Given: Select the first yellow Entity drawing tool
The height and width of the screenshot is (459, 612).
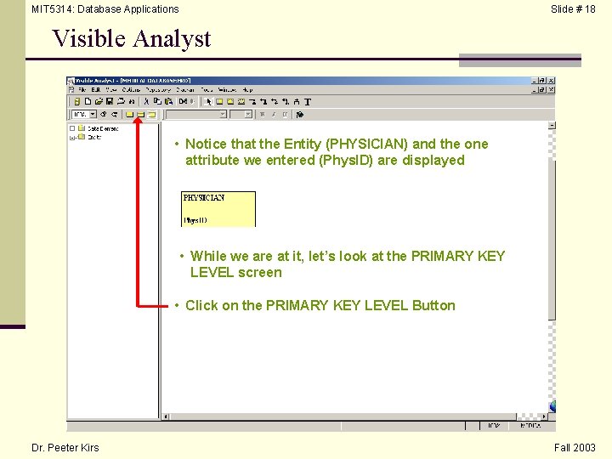Looking at the screenshot, I should point(219,102).
